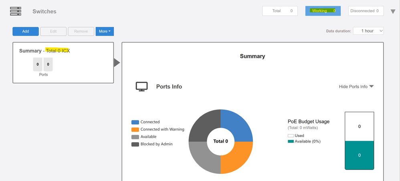Click the teal section of PoE budget bar
400x181 pixels.
pyautogui.click(x=359, y=155)
